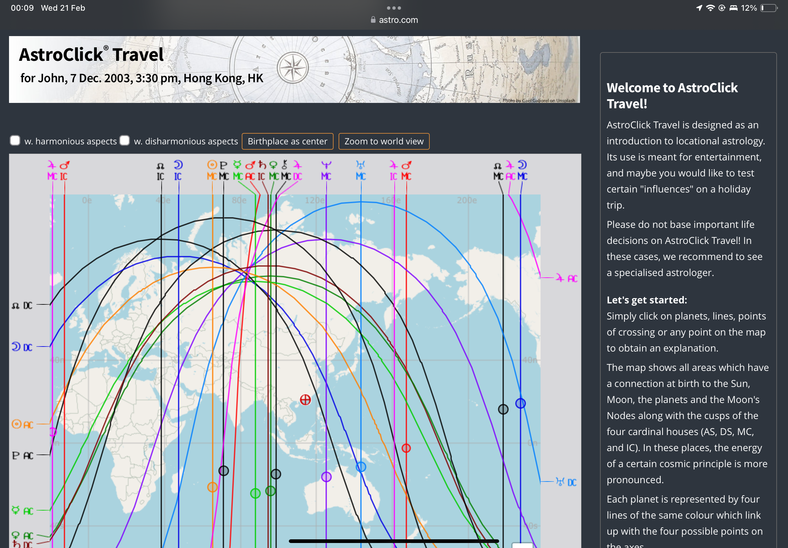The width and height of the screenshot is (788, 548).
Task: Select the Pluto MC label
Action: 224,171
